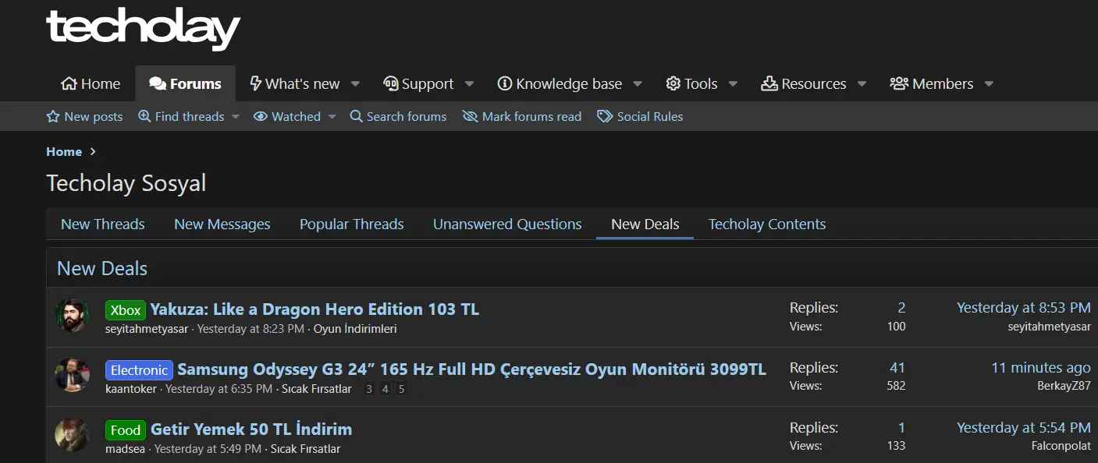Expand the Knowledge base dropdown arrow
Image resolution: width=1098 pixels, height=463 pixels.
click(x=638, y=84)
